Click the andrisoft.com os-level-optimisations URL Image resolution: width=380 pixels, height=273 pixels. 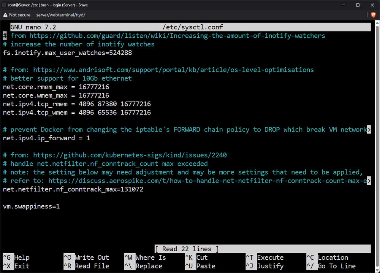pos(173,70)
